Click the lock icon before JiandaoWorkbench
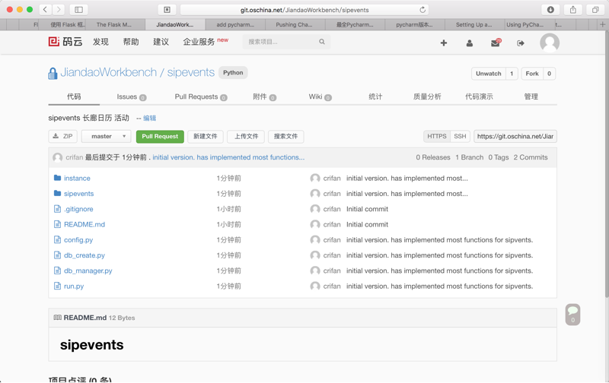This screenshot has height=383, width=609. tap(53, 73)
